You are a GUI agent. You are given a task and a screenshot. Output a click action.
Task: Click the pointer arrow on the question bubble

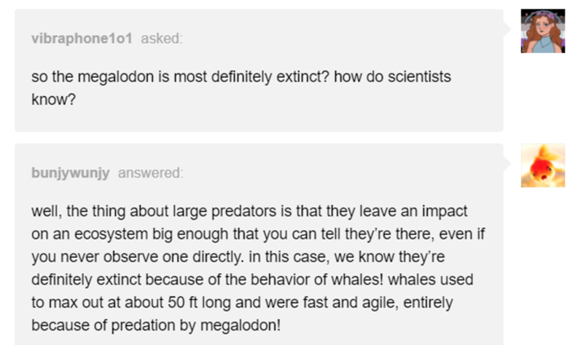point(507,30)
